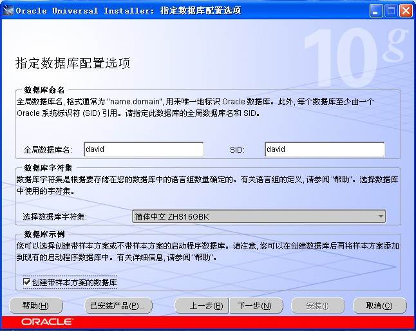Maximize the Oracle Universal Installer window
The image size is (416, 331).
(x=391, y=11)
